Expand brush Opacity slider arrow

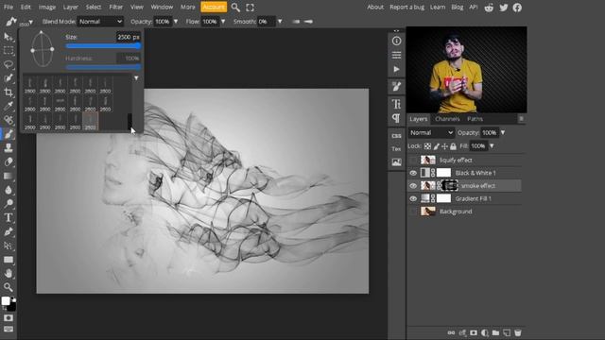[176, 22]
